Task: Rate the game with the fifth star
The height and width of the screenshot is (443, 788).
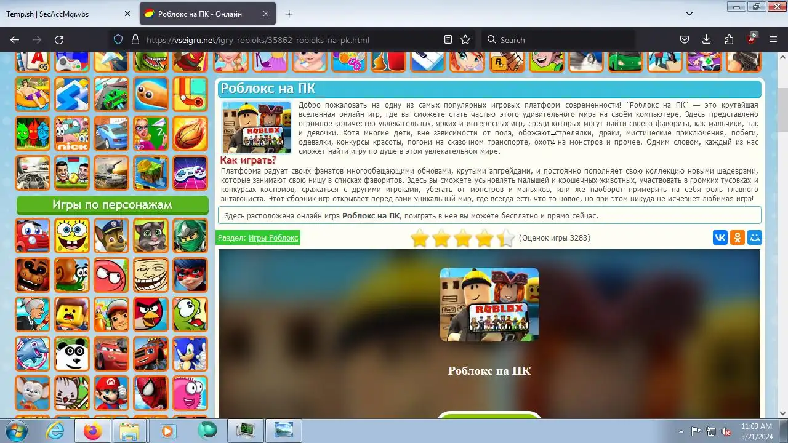Action: (505, 238)
